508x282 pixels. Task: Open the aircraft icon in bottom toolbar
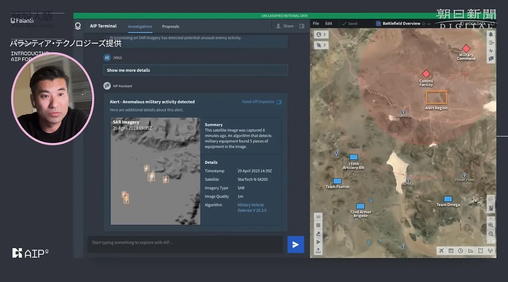point(441,250)
